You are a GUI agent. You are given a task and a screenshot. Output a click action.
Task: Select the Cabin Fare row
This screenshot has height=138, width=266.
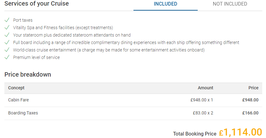(18, 100)
